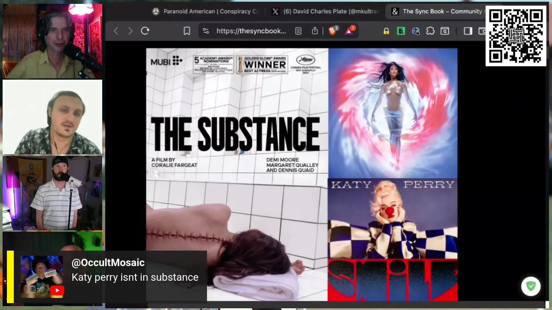
Task: Open reader mode icon in address bar
Action: [x=298, y=31]
